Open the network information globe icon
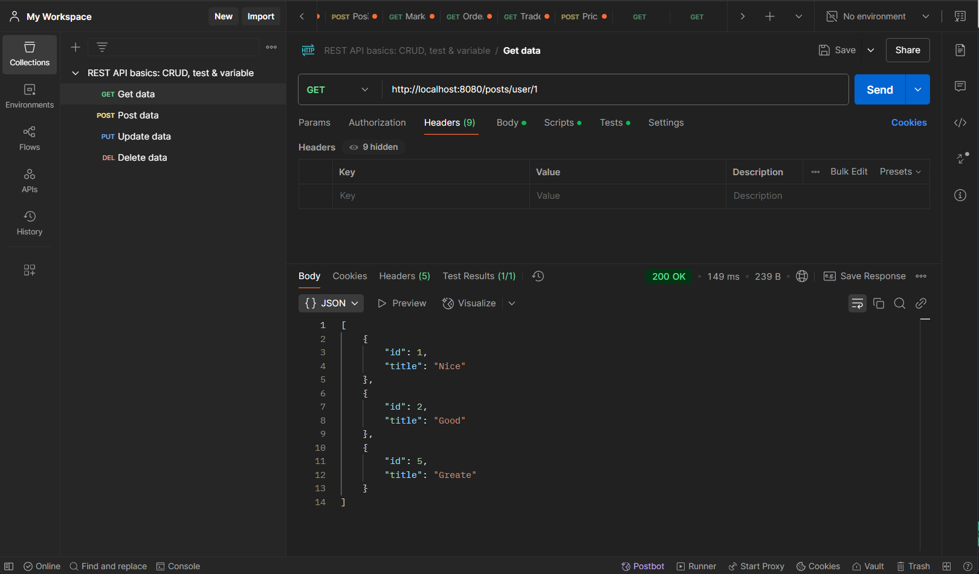 [x=802, y=276]
